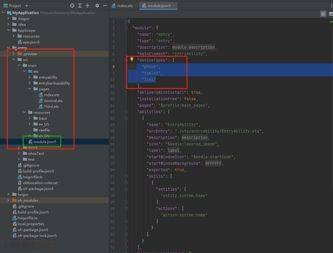Image resolution: width=333 pixels, height=253 pixels.
Task: Click the root build-profile.json5 file icon
Action: pos(14,212)
